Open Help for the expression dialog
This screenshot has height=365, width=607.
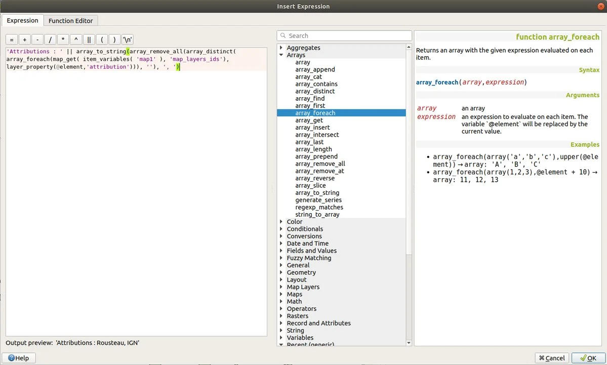(x=19, y=358)
